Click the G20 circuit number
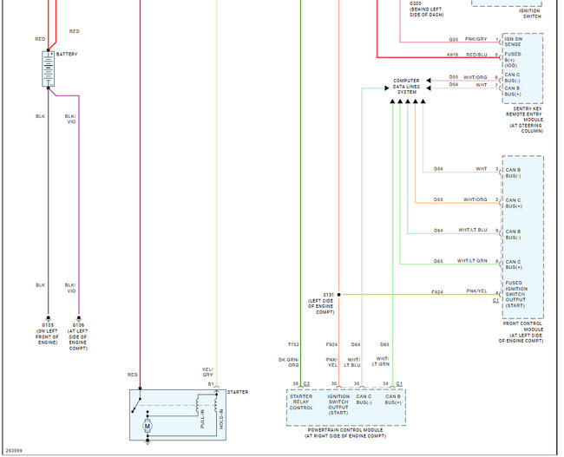564x457 pixels. [454, 39]
